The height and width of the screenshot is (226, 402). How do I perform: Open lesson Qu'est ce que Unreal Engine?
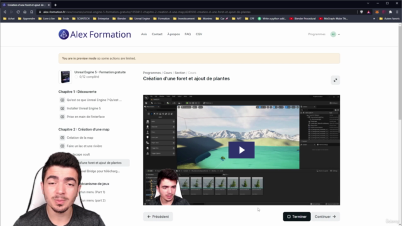click(94, 100)
